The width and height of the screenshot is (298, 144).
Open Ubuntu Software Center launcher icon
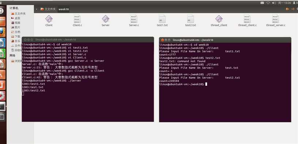tap(2, 75)
